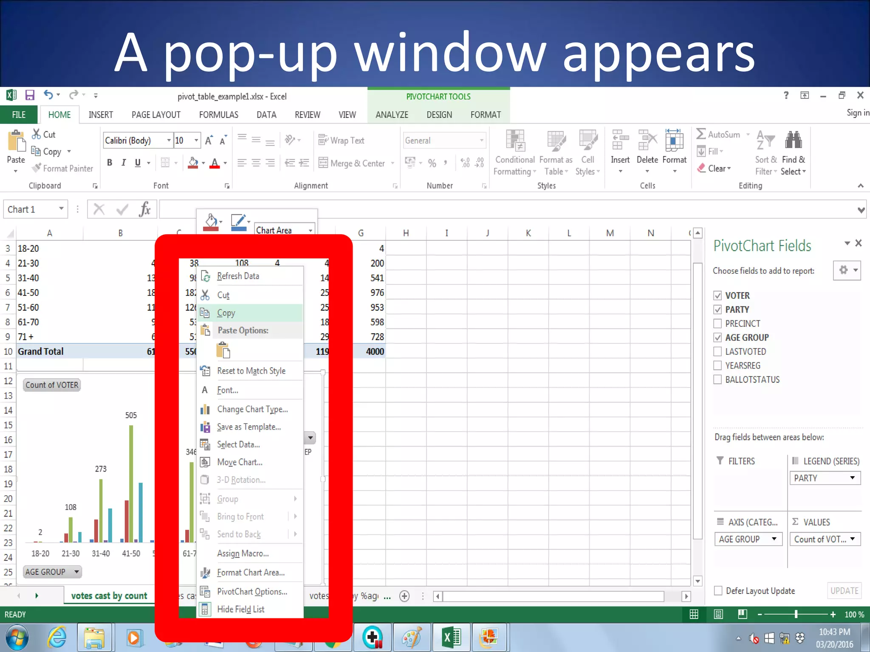This screenshot has width=870, height=652.
Task: Open the Name Box dropdown for Chart 1
Action: (x=61, y=209)
